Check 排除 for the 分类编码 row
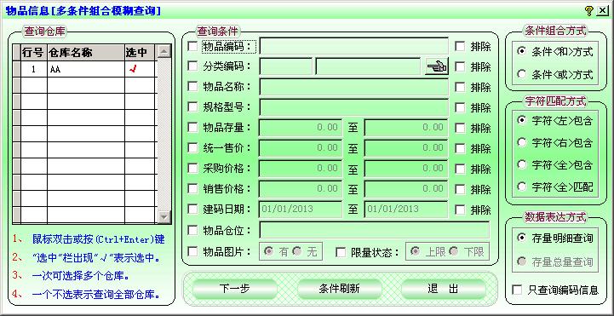Viewport: 614px width, 316px height. pos(460,66)
